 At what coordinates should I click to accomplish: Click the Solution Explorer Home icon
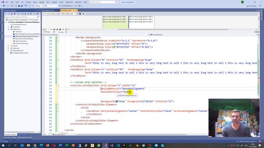[12, 14]
